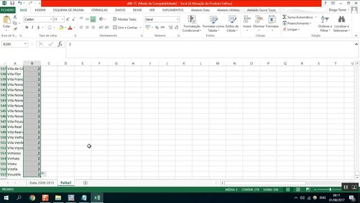Apply percent style format
Image resolution: width=360 pixels, height=203 pixels.
(x=157, y=28)
